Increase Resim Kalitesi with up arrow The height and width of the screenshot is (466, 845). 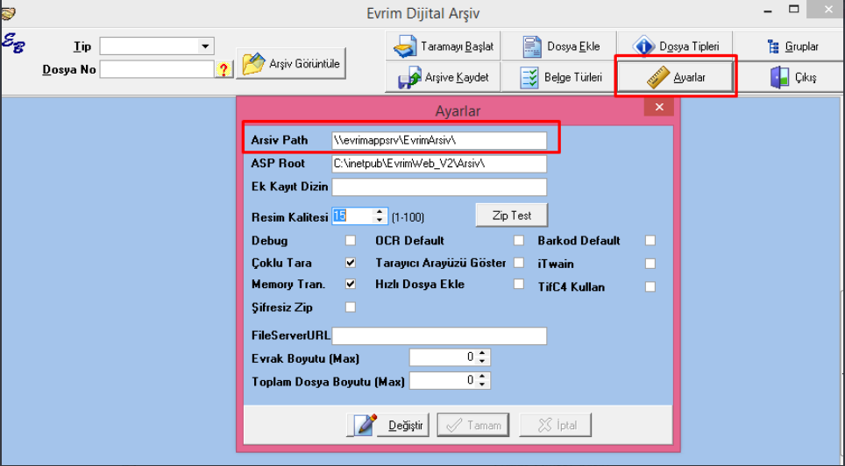[380, 212]
